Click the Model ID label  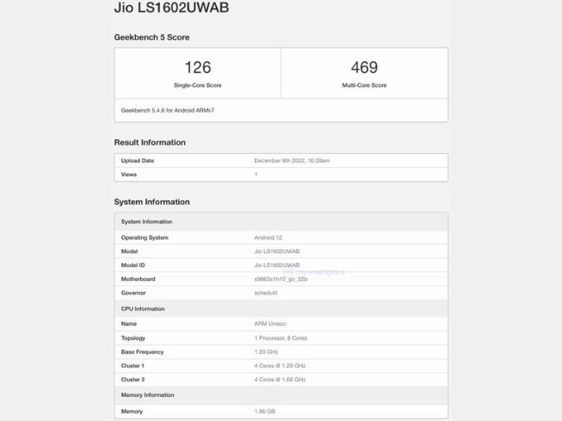click(132, 265)
